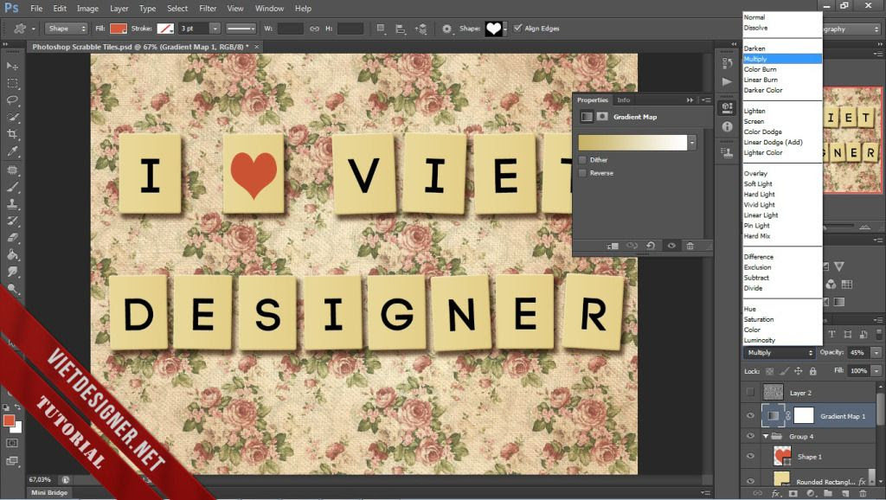Select the Brush tool

click(12, 187)
